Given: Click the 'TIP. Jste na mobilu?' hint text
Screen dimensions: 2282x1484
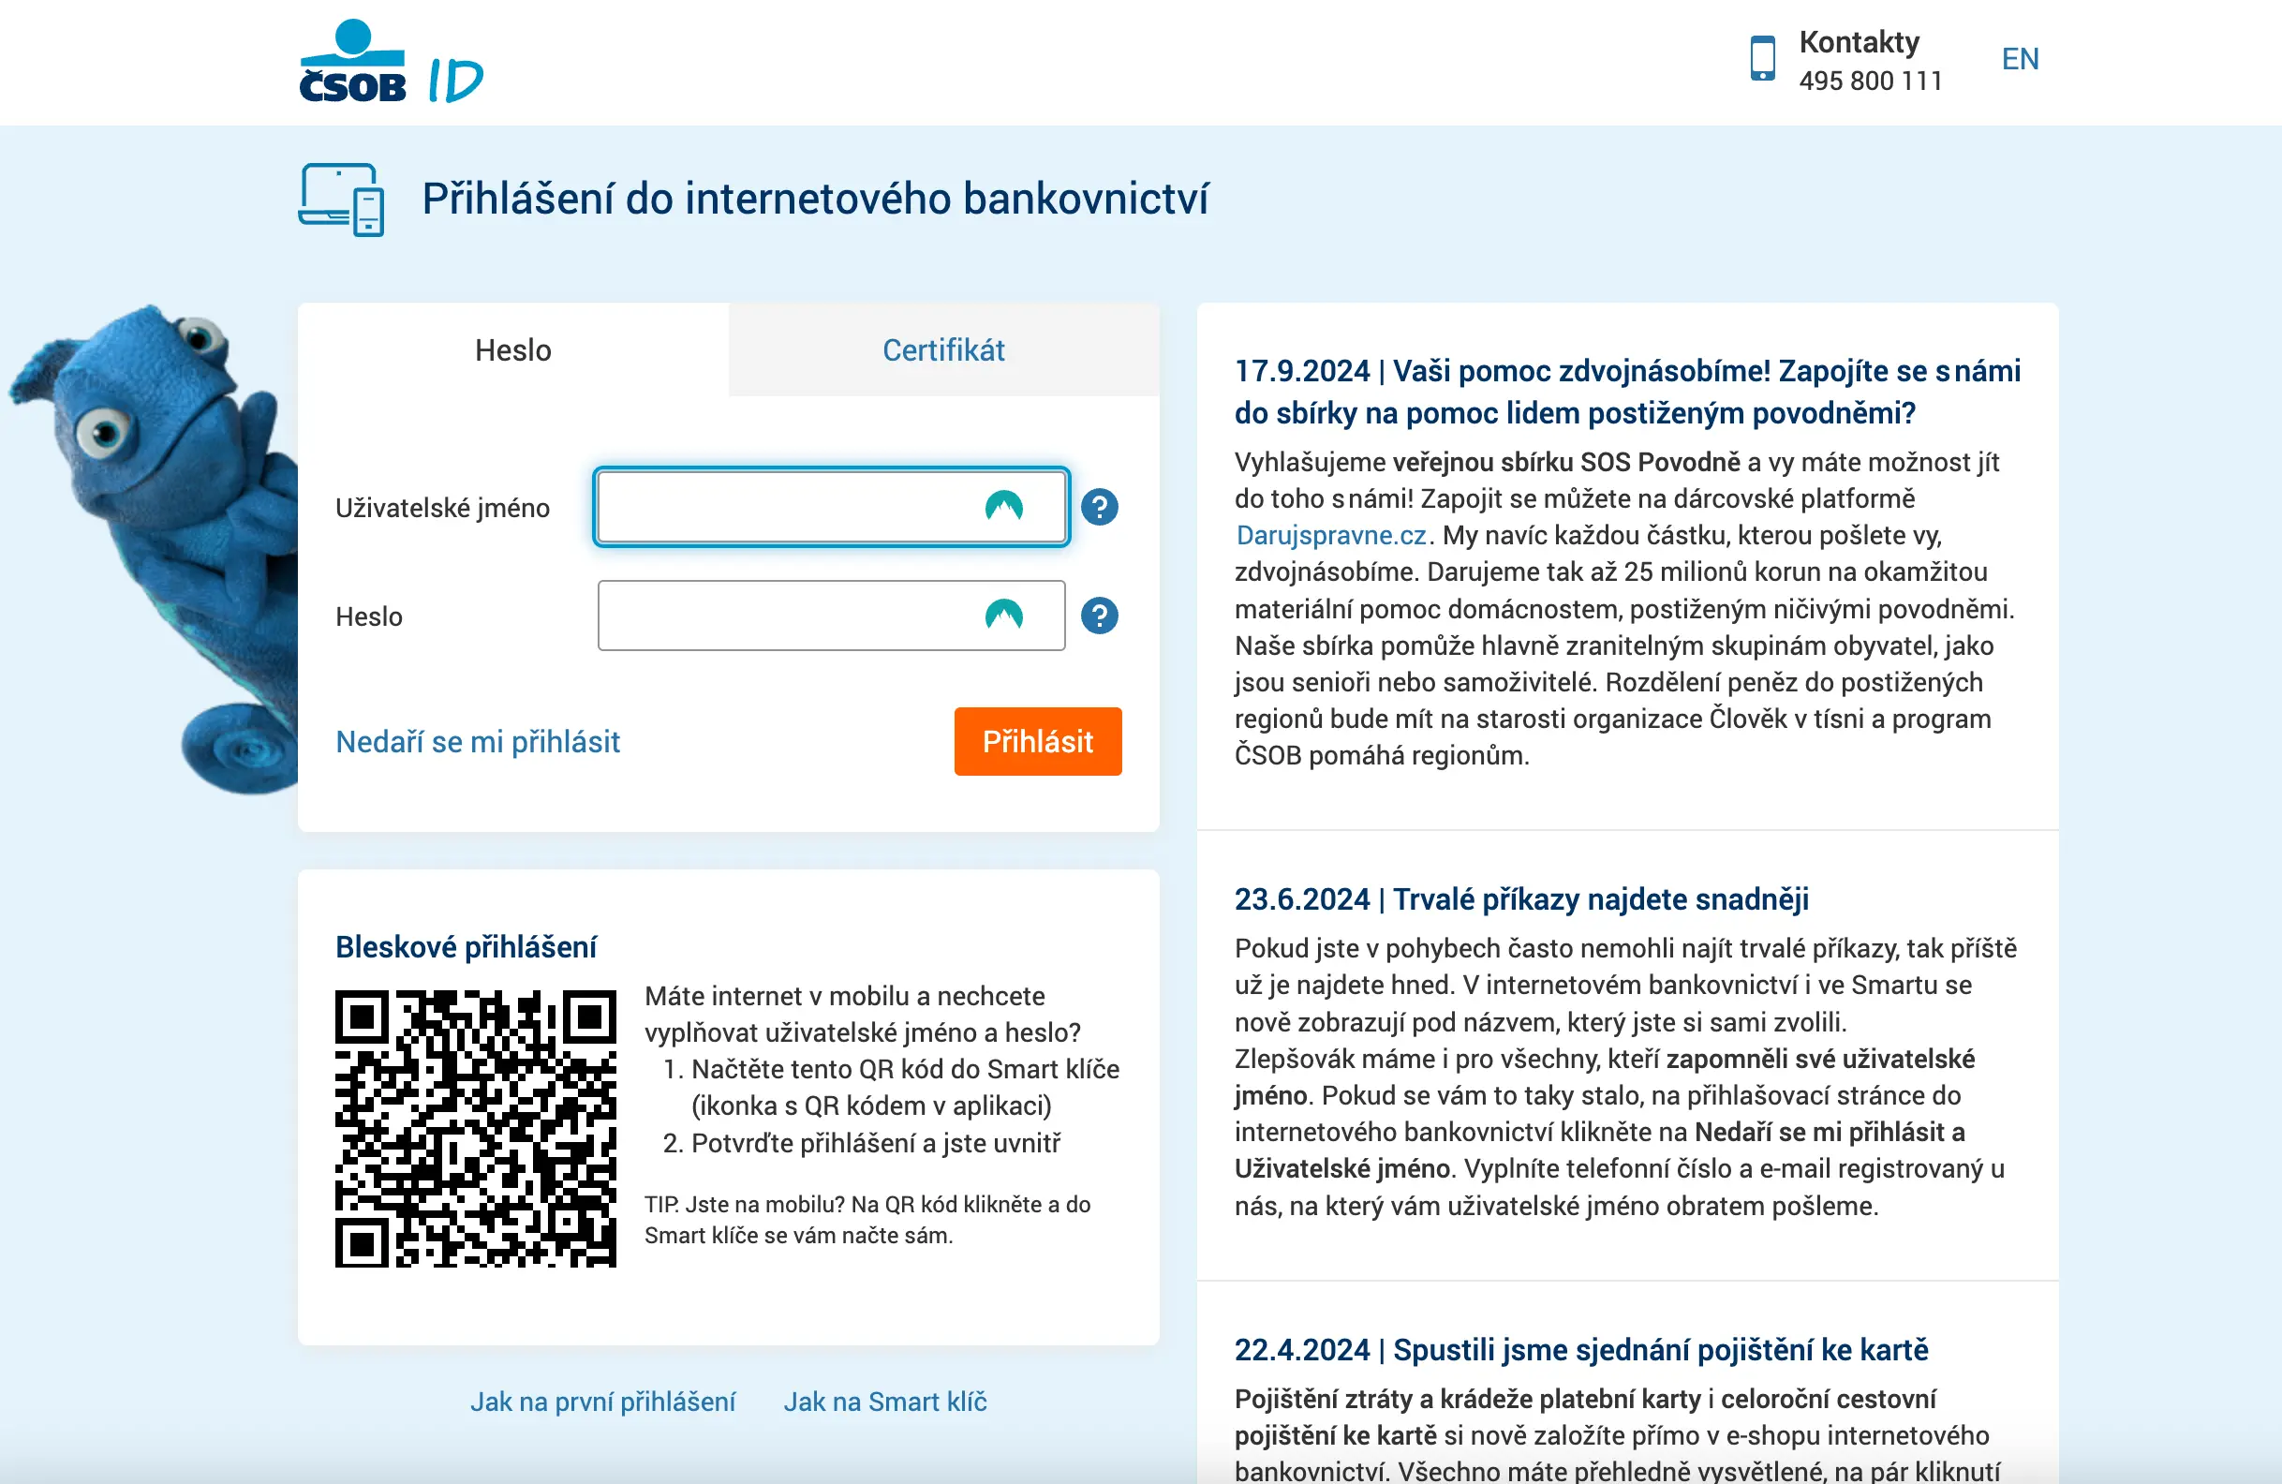Looking at the screenshot, I should [867, 1220].
